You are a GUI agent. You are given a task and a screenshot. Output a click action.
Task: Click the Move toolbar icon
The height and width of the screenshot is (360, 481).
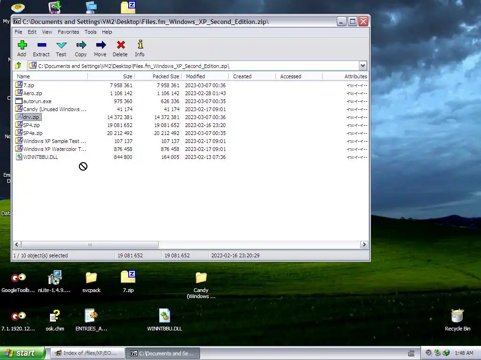pyautogui.click(x=101, y=45)
